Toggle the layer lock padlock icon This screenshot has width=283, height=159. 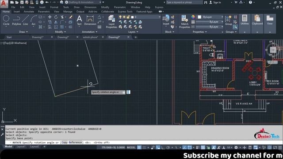click(x=128, y=17)
